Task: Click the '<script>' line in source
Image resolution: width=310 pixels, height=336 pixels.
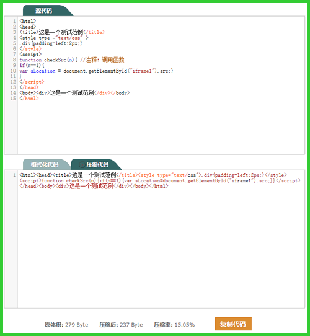Action: click(x=30, y=55)
